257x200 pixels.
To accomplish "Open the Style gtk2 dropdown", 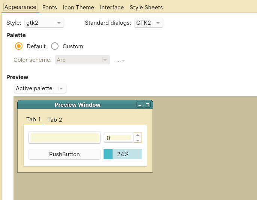I will 44,23.
